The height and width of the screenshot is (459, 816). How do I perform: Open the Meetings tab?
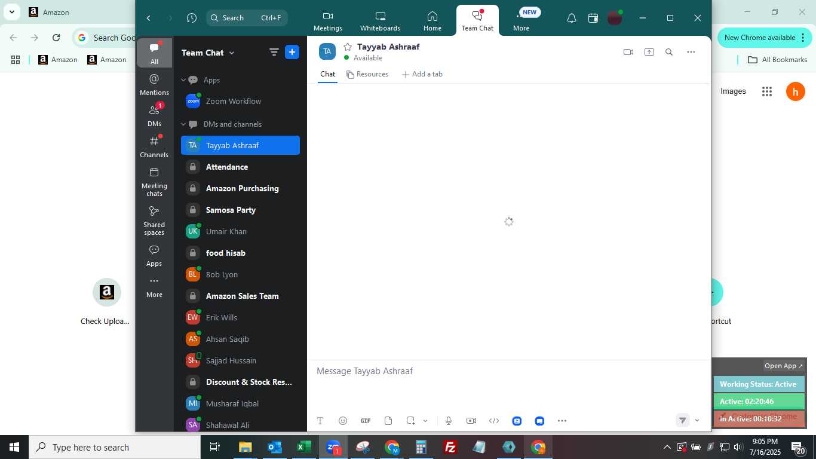[x=327, y=21]
